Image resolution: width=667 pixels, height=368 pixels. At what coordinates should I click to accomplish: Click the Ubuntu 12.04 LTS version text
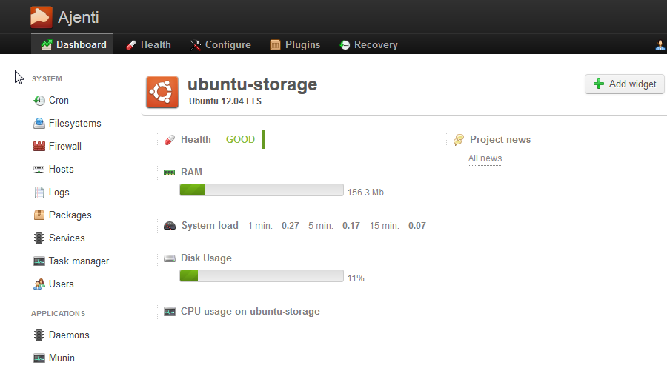click(225, 101)
